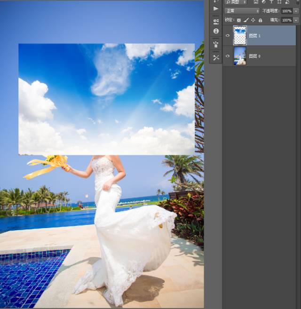The image size is (301, 309).
Task: Open the Properties panel icon in dock
Action: point(216,22)
